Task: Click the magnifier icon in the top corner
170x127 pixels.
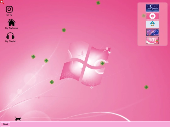Action: coord(2,2)
